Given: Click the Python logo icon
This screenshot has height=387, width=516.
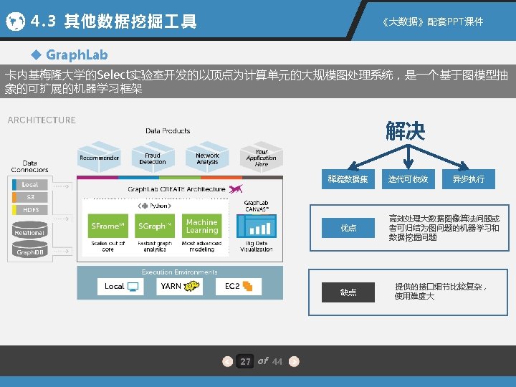Looking at the screenshot, I should click(x=145, y=206).
